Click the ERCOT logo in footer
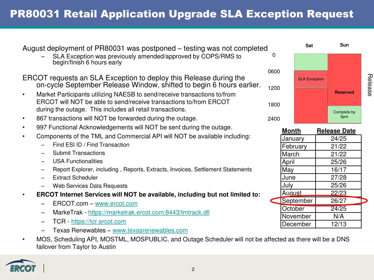Screen dimensions: 374x280 point(21,266)
